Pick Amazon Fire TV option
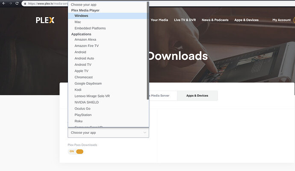This screenshot has height=171, width=295. (107, 46)
